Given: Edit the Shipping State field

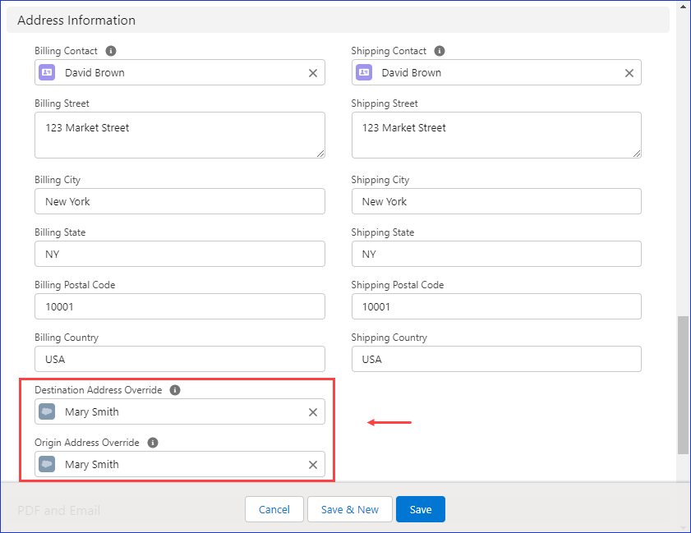Looking at the screenshot, I should pyautogui.click(x=496, y=254).
